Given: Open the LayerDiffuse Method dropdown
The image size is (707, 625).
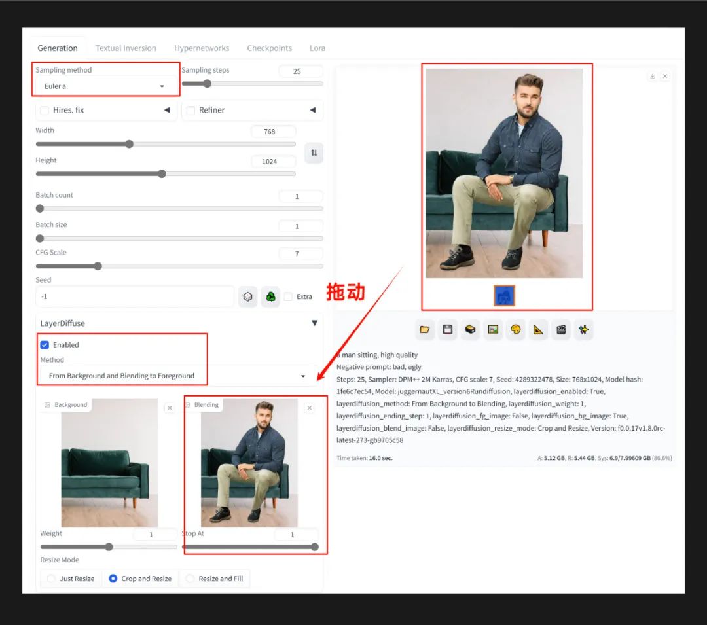Looking at the screenshot, I should pyautogui.click(x=177, y=376).
